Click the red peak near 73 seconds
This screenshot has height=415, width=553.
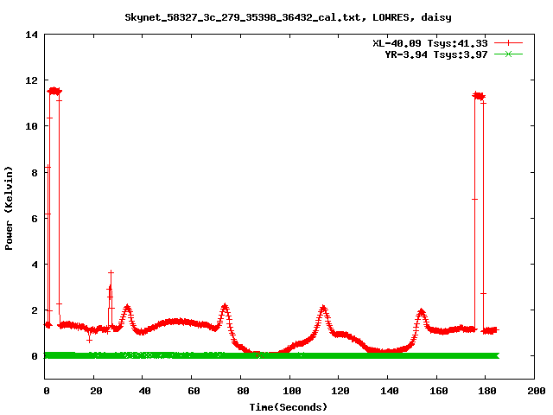[x=225, y=307]
